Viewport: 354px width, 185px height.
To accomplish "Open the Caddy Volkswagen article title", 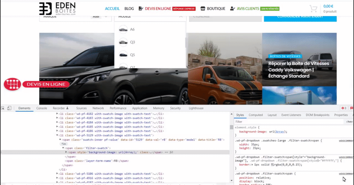I will coord(299,70).
